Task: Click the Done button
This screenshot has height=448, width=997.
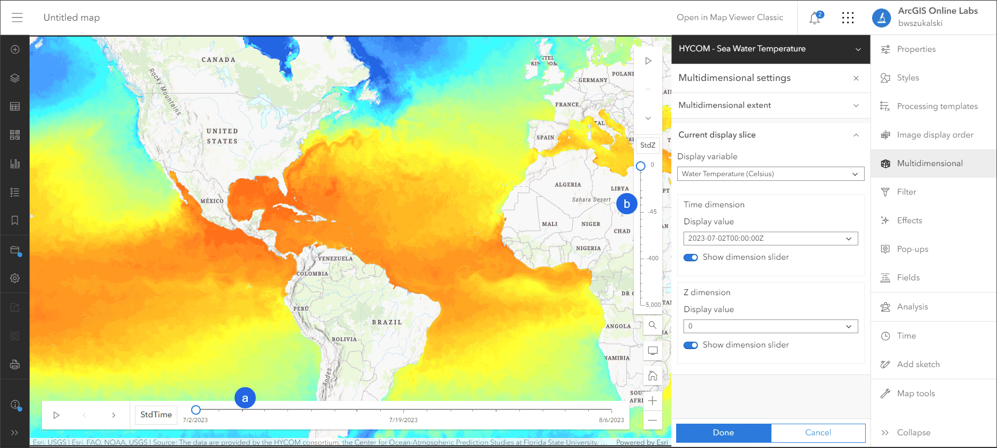Action: (x=724, y=433)
